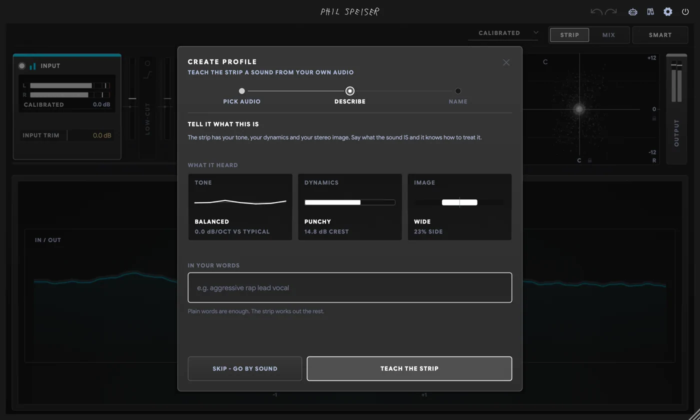Click the NAME step dot

coord(458,91)
